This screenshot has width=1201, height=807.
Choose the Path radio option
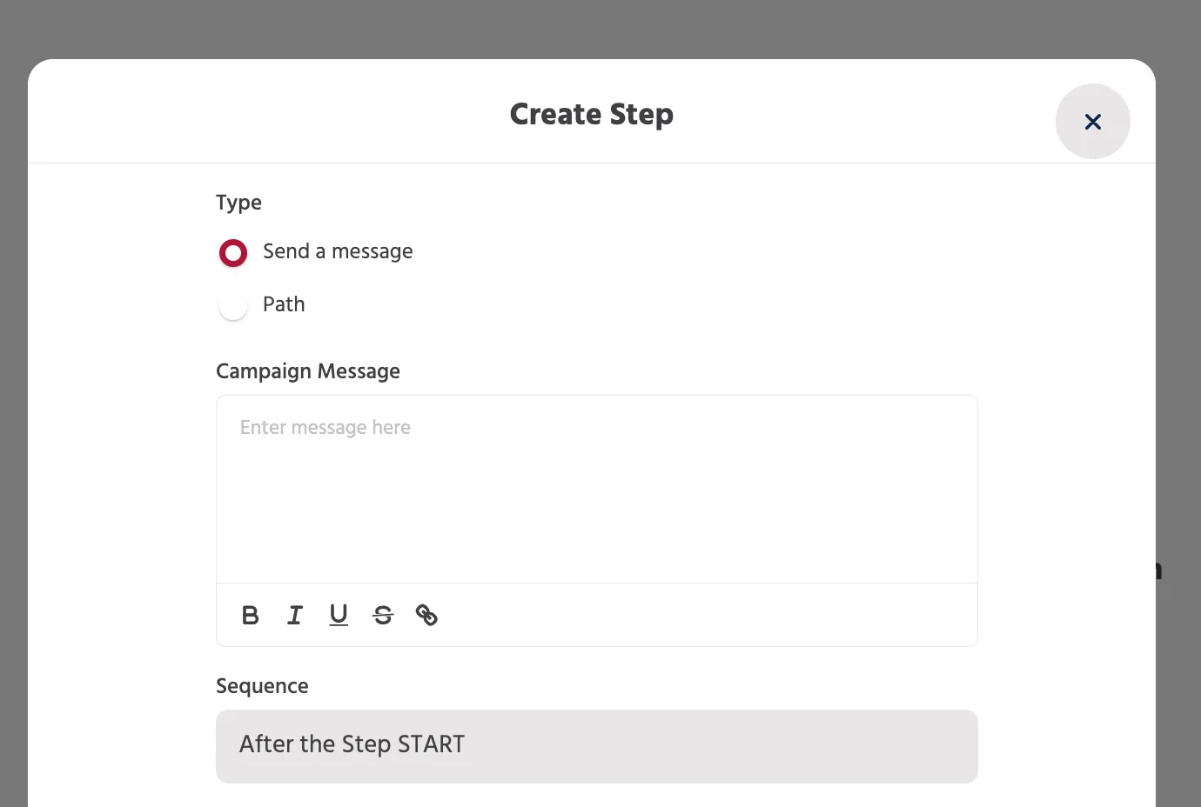[x=233, y=306]
